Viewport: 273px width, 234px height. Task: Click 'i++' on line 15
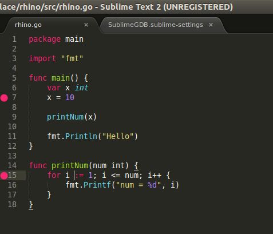point(155,175)
